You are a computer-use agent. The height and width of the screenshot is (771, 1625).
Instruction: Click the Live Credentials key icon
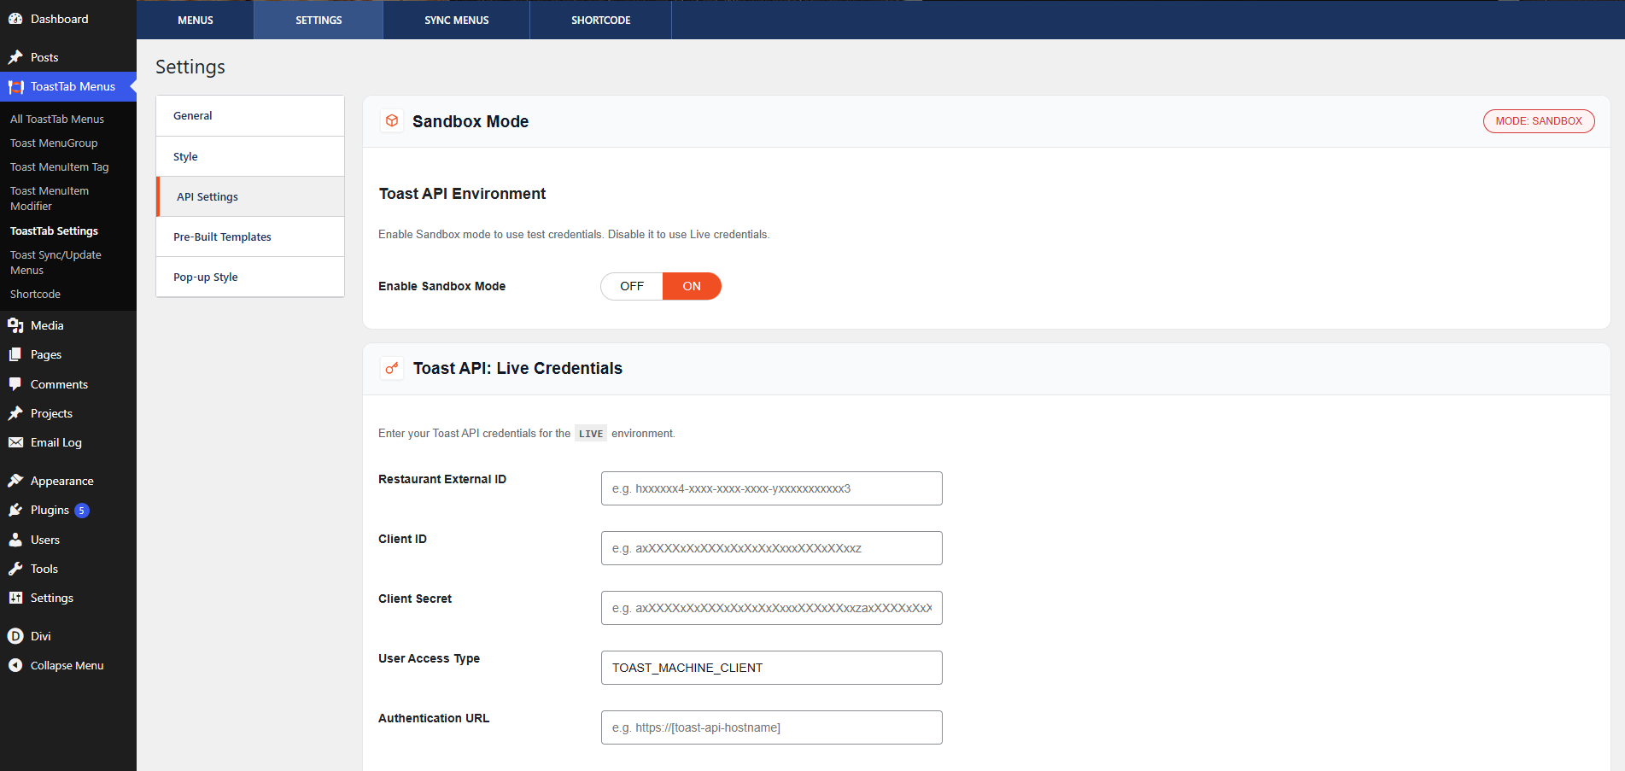(392, 368)
